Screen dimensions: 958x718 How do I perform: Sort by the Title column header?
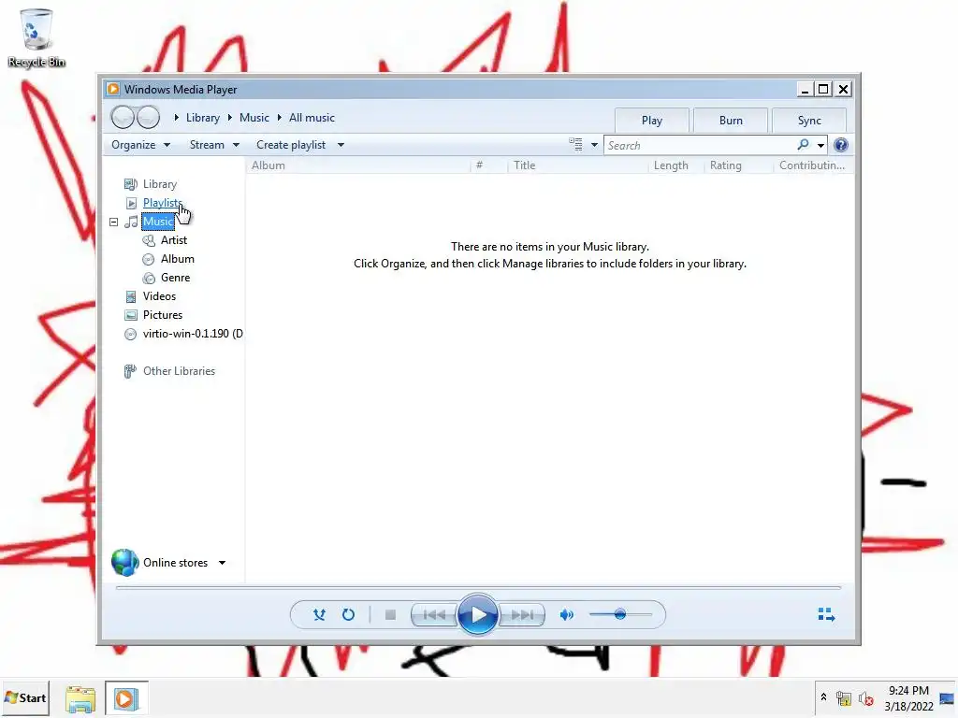524,165
